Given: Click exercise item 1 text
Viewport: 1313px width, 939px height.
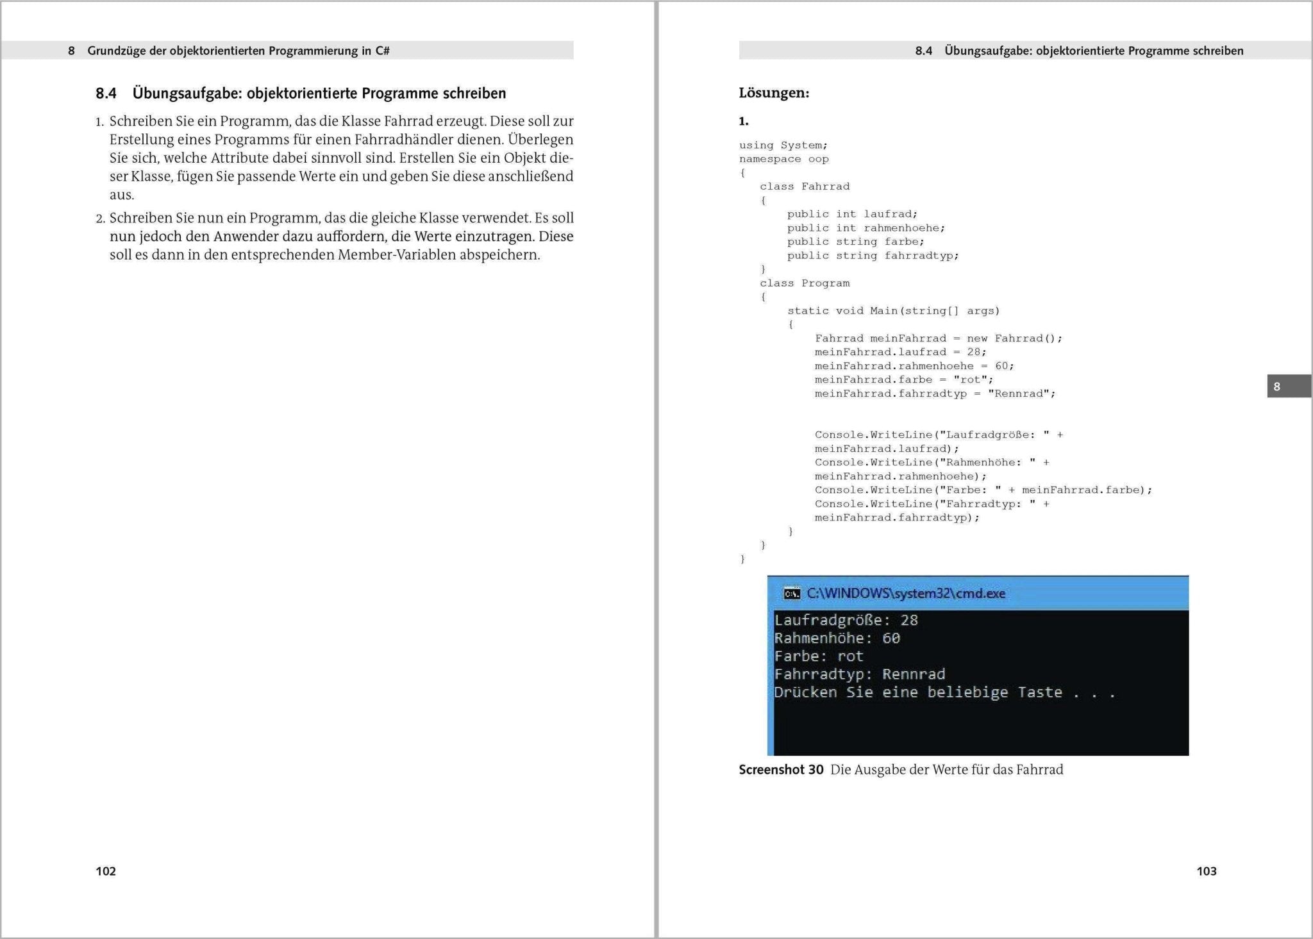Looking at the screenshot, I should (341, 158).
